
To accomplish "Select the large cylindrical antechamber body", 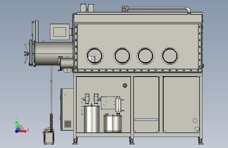I will point(54,54).
